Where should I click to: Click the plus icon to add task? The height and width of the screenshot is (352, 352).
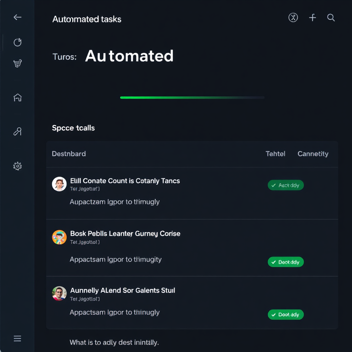(312, 18)
